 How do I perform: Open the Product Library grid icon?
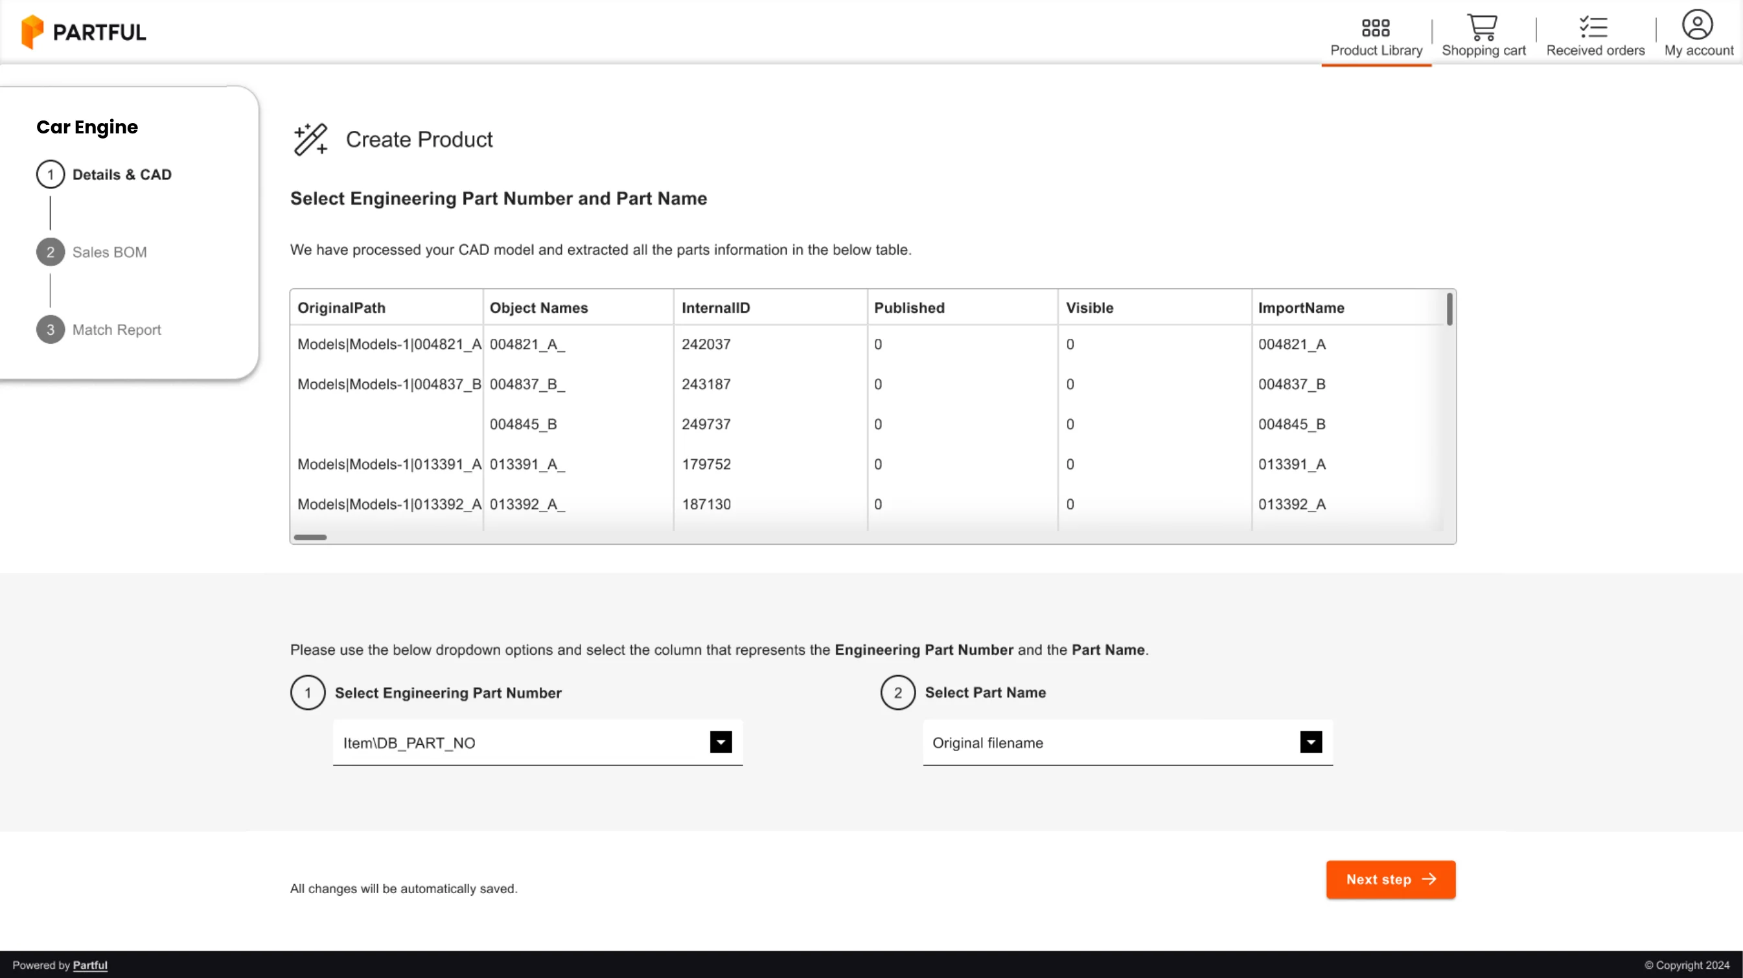1376,28
